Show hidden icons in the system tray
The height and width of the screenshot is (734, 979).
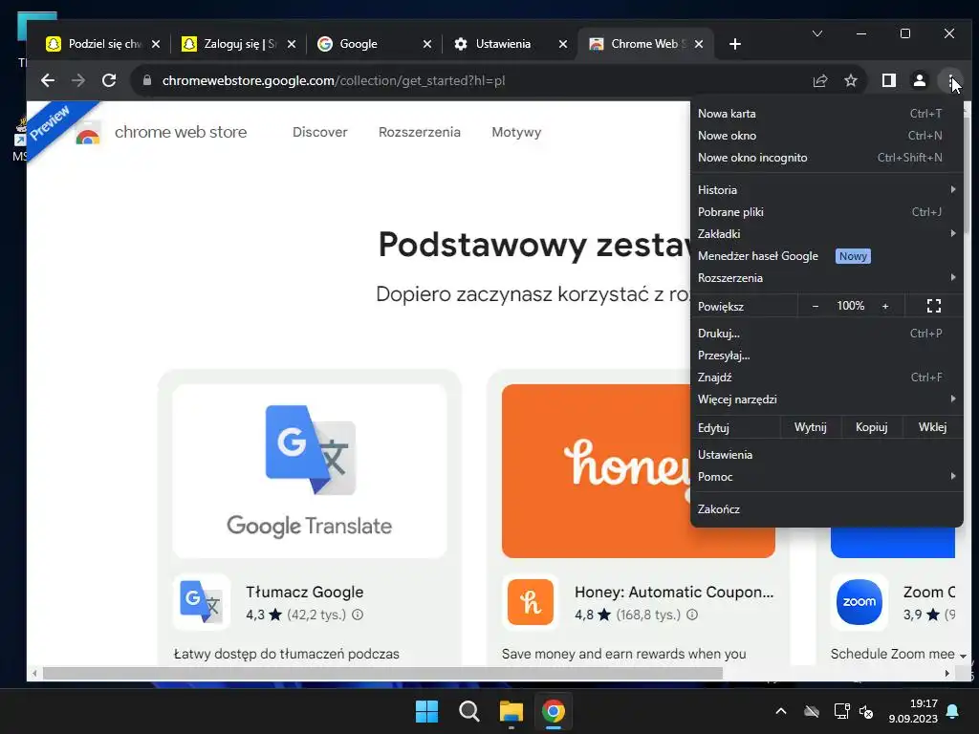(780, 711)
